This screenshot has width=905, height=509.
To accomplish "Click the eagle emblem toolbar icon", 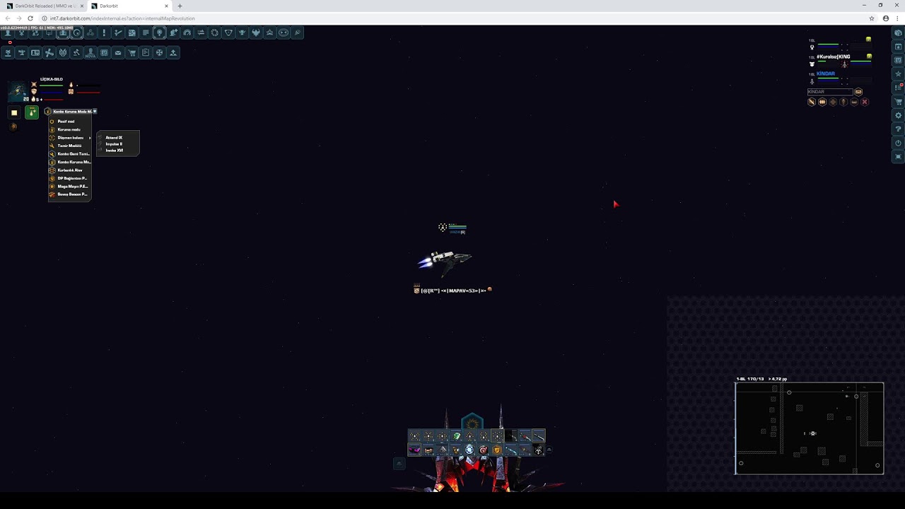I will tap(256, 33).
